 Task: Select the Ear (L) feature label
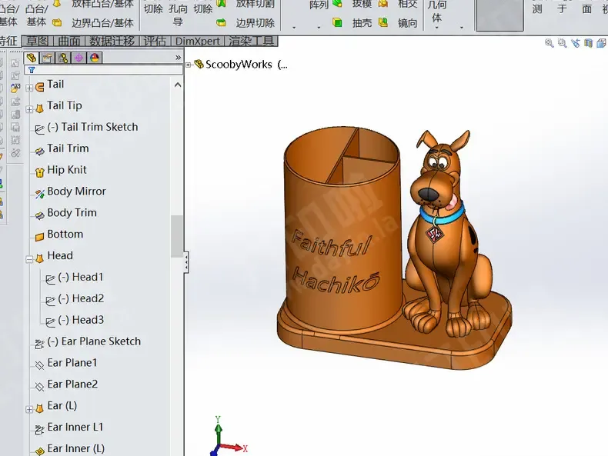62,406
